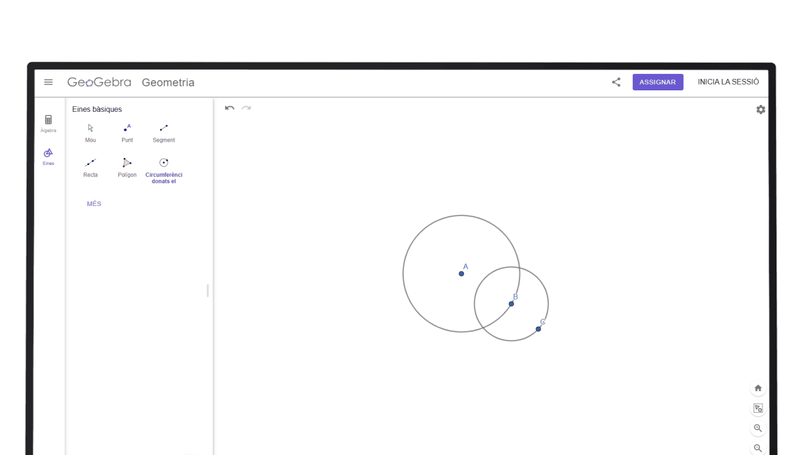Select the Polígon tool

(x=127, y=167)
